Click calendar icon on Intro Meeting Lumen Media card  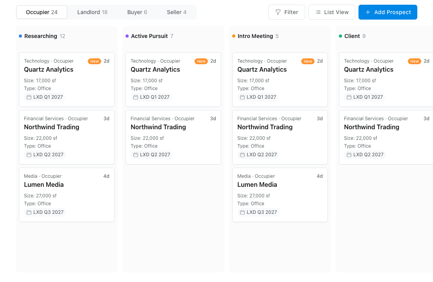tap(242, 212)
